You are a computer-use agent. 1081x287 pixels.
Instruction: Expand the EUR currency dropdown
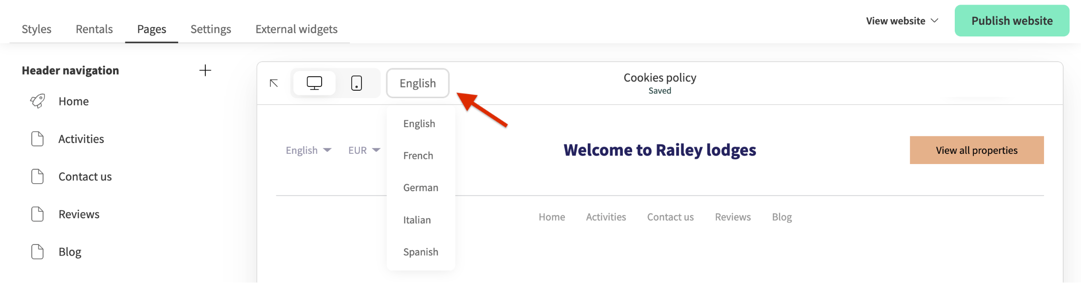tap(364, 150)
